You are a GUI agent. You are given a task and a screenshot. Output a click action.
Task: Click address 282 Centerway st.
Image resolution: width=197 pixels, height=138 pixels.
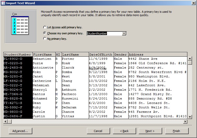tap(146, 68)
